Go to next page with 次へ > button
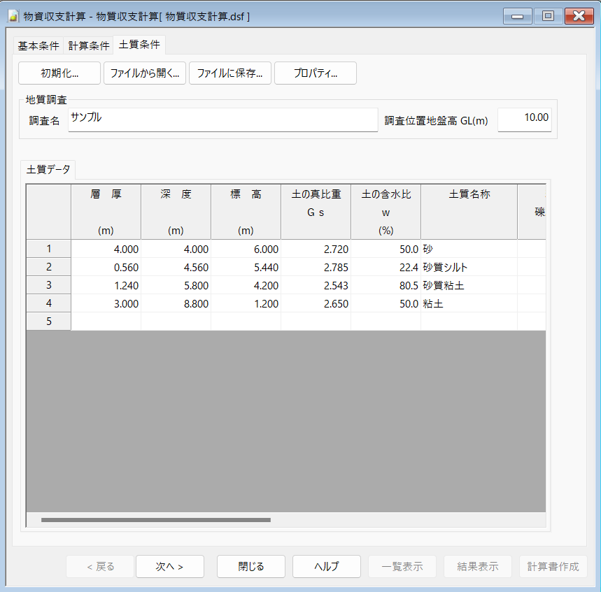This screenshot has width=601, height=592. coord(169,567)
